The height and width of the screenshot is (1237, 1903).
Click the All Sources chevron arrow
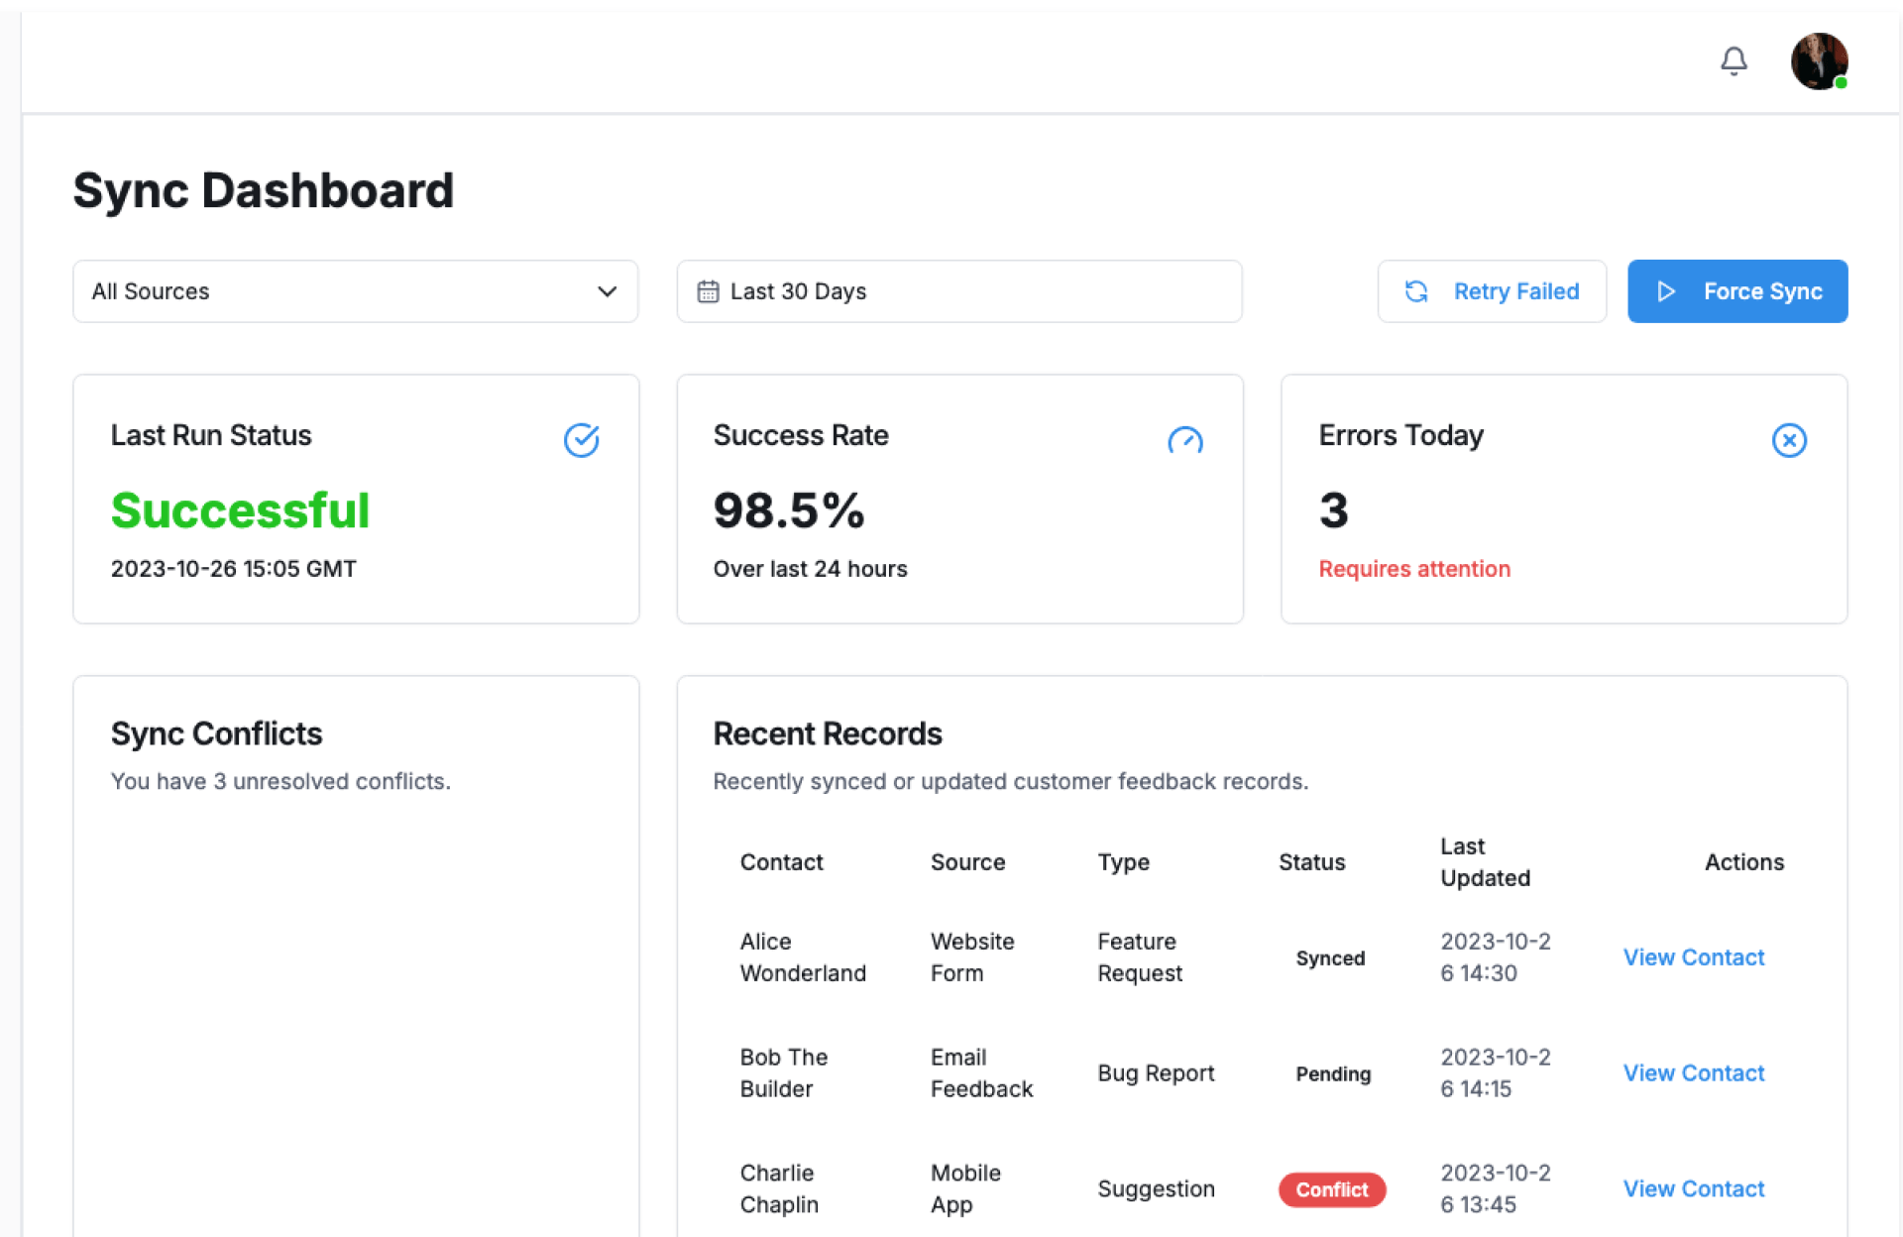(608, 291)
